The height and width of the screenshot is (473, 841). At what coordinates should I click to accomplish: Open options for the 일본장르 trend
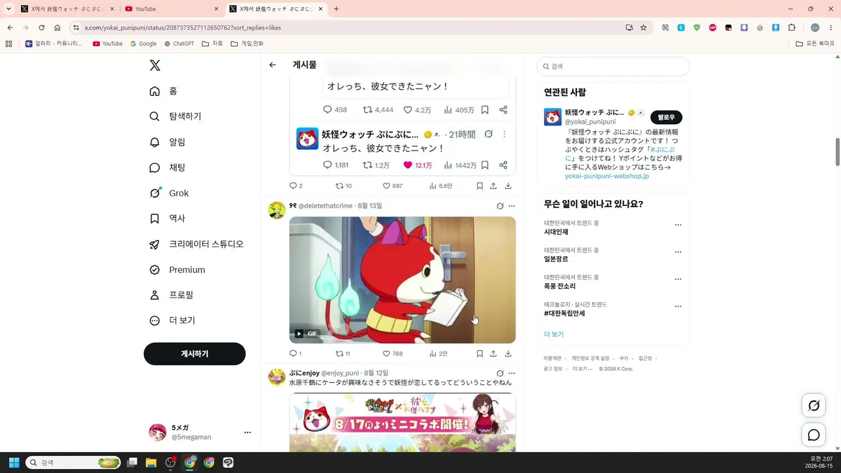(x=678, y=252)
